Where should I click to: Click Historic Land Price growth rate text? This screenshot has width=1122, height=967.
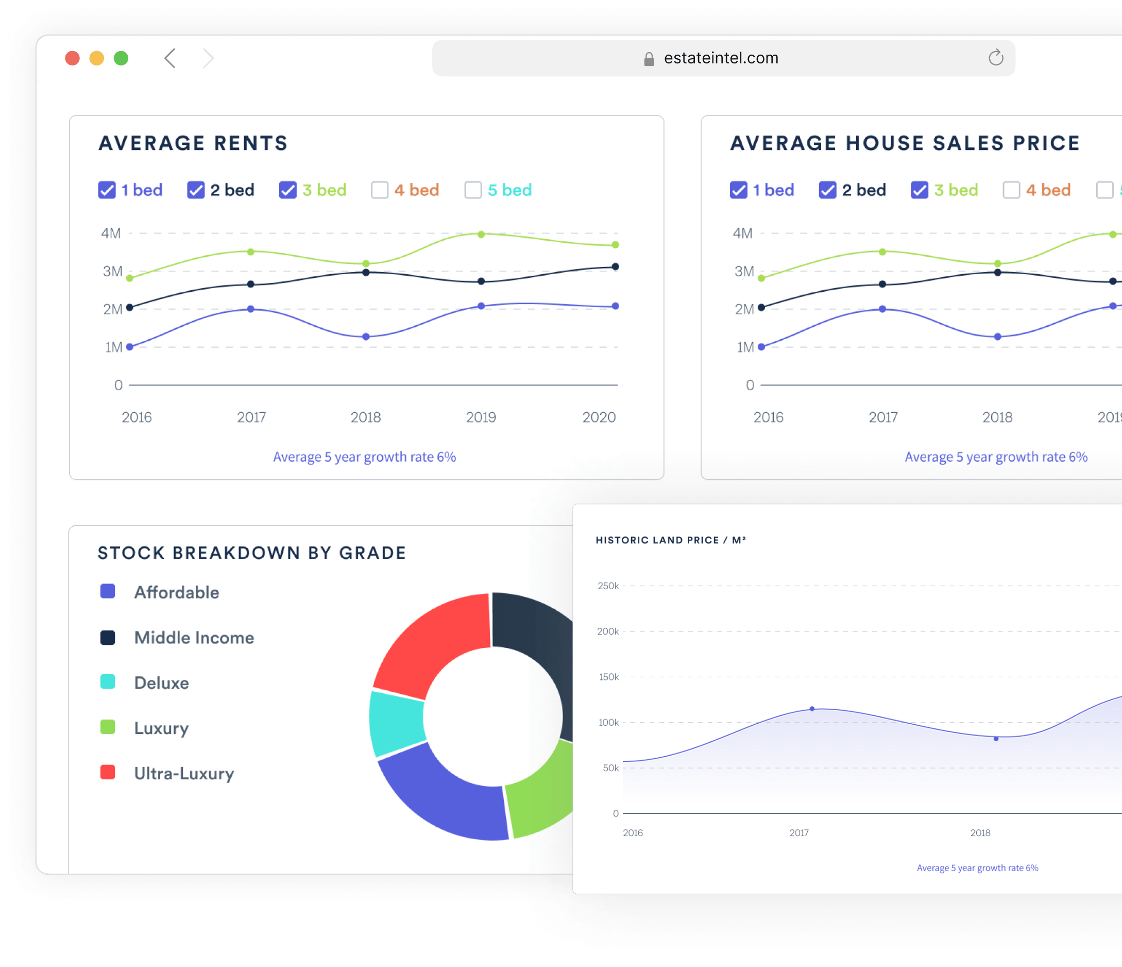(977, 868)
